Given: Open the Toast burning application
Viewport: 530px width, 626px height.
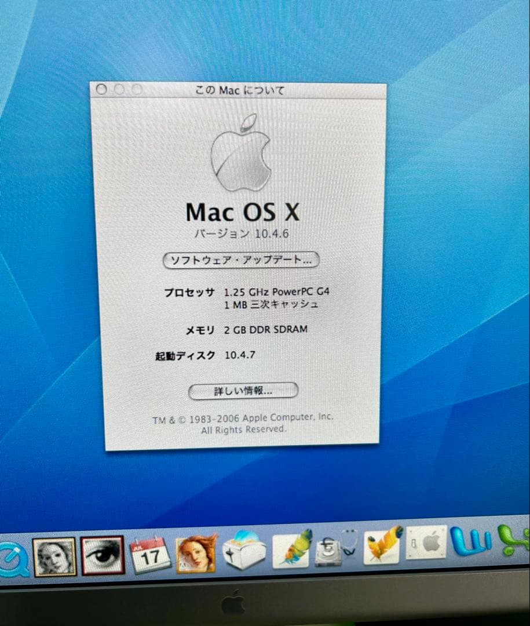Looking at the screenshot, I should click(x=243, y=552).
